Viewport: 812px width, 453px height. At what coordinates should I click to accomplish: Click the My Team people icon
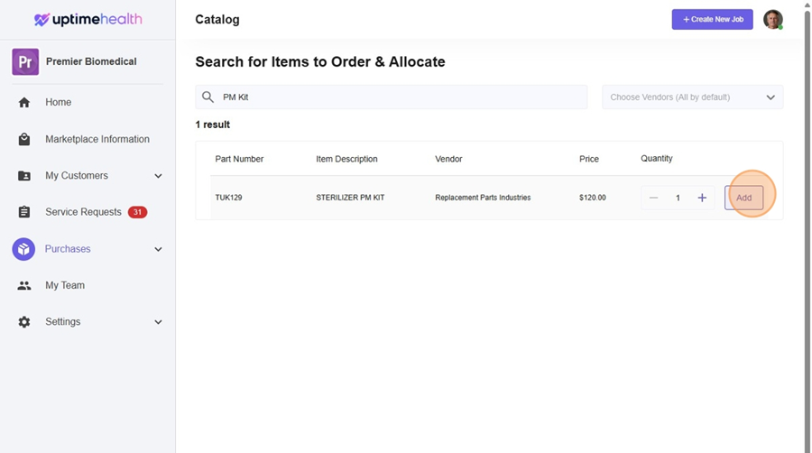(x=24, y=285)
